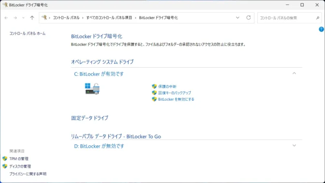Click the Forward navigation arrow
Image resolution: width=325 pixels, height=183 pixels.
(x=15, y=18)
